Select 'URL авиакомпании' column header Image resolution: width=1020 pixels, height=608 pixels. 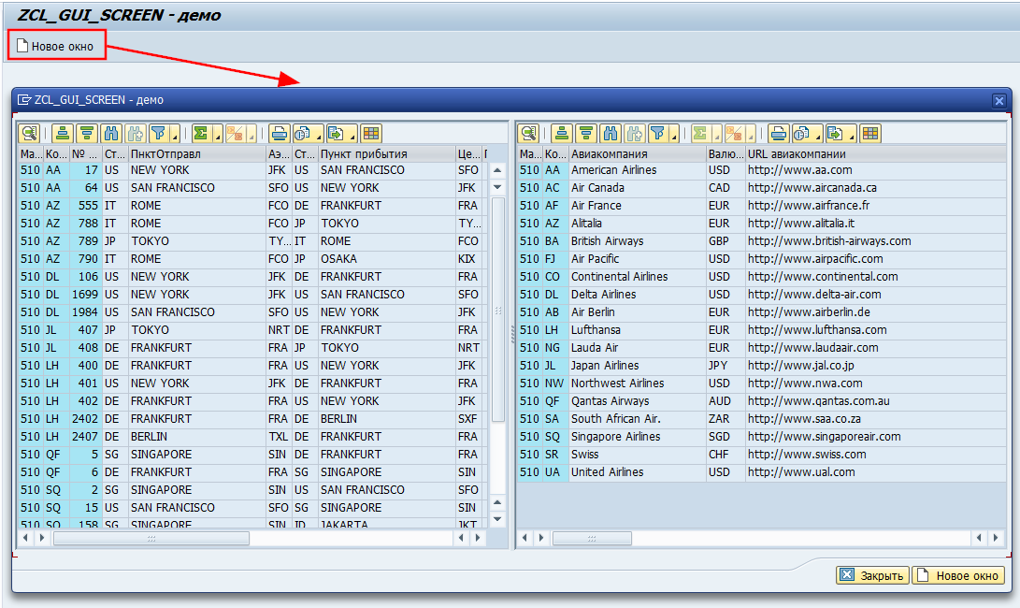coord(875,154)
